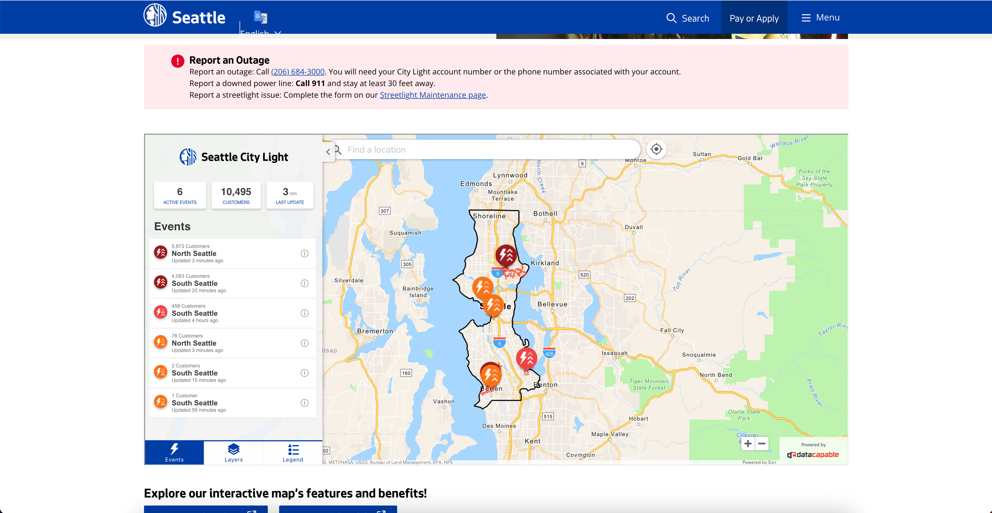Switch to the Layers tab
This screenshot has height=513, width=992.
(x=233, y=453)
